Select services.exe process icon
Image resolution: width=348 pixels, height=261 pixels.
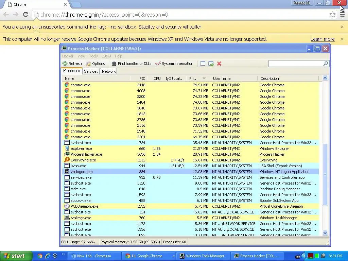(67, 177)
